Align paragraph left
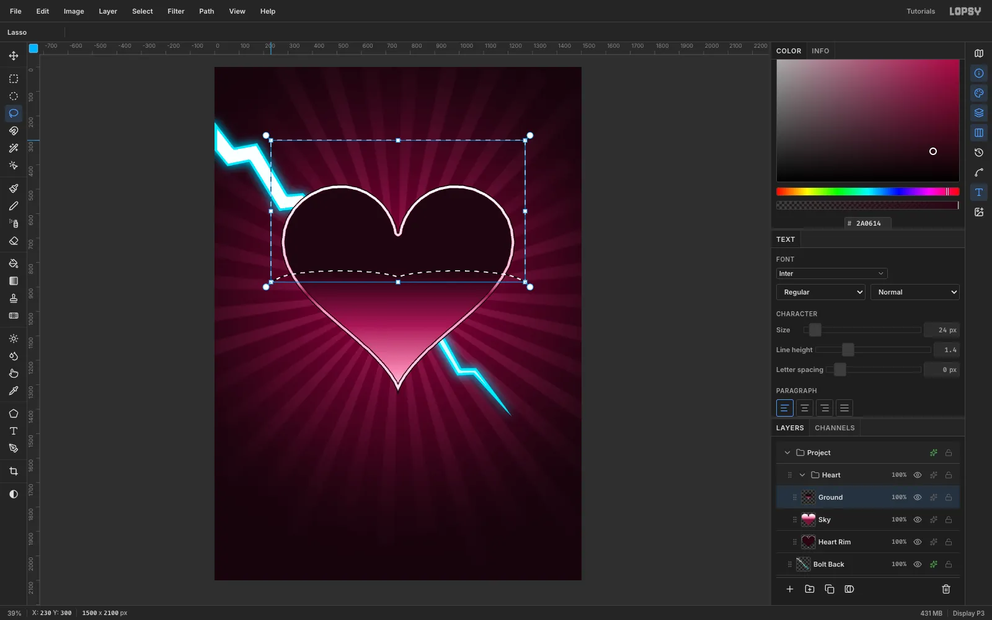The image size is (992, 620). (784, 408)
